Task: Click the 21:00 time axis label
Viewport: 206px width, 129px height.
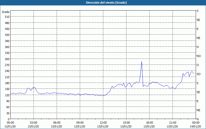Action: 173,123
